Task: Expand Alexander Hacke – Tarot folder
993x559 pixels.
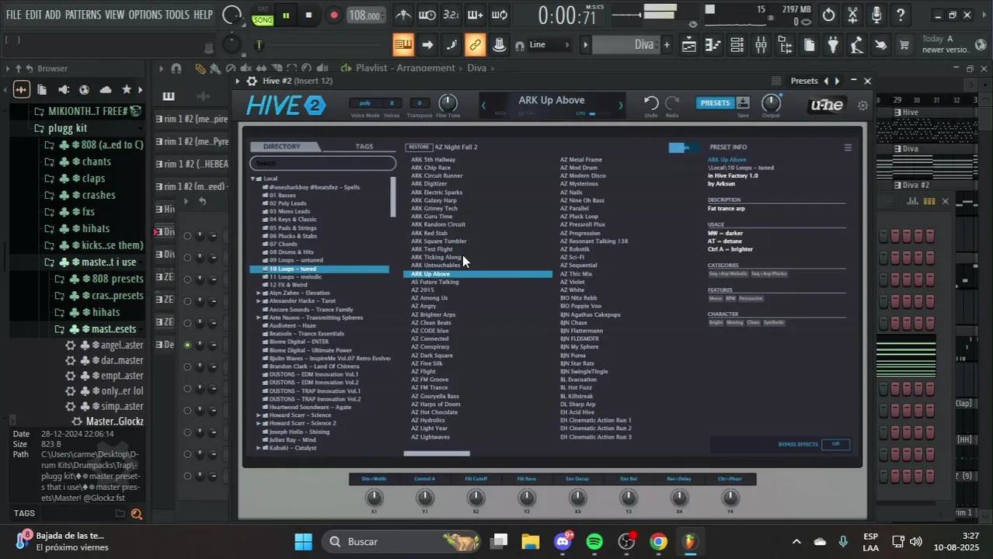Action: click(259, 301)
